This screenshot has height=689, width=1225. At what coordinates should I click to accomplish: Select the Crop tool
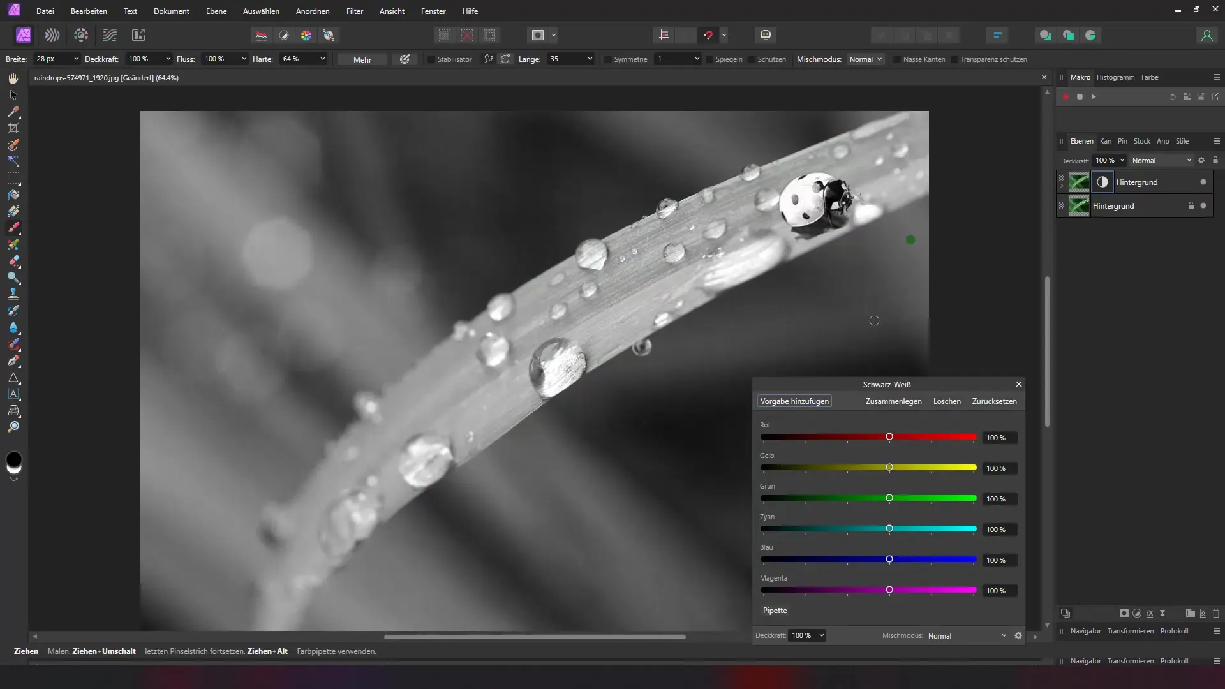tap(13, 128)
